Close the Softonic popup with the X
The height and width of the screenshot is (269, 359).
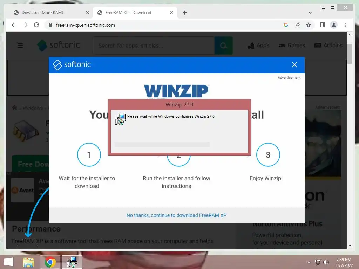[294, 65]
